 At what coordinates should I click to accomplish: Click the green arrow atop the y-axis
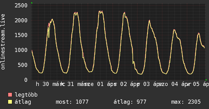pos(32,3)
